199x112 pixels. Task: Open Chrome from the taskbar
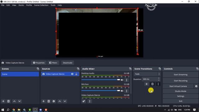(14, 110)
